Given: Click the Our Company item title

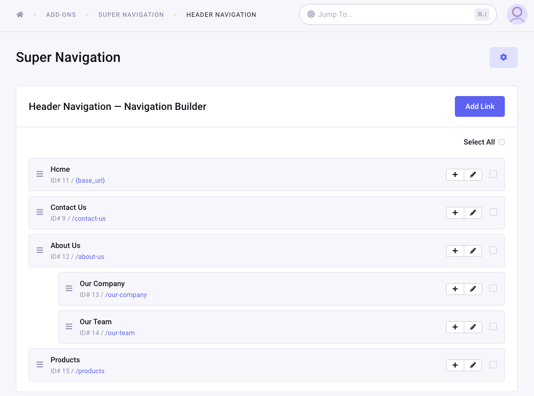Looking at the screenshot, I should point(102,284).
